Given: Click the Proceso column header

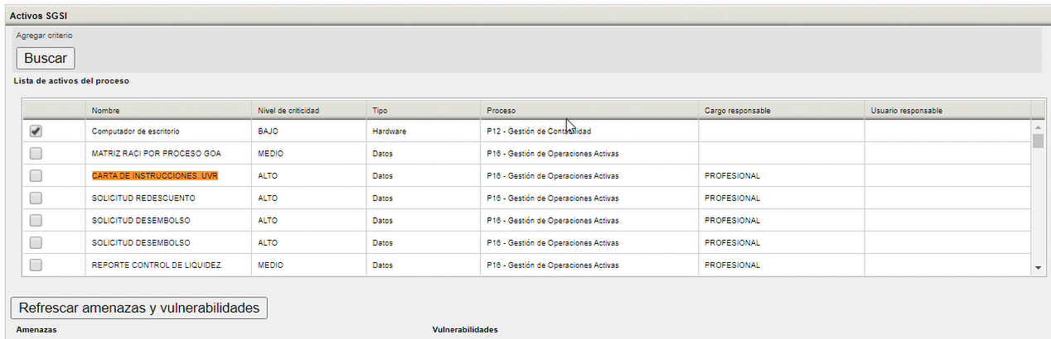Looking at the screenshot, I should point(590,110).
